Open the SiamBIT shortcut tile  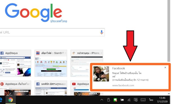51,63
